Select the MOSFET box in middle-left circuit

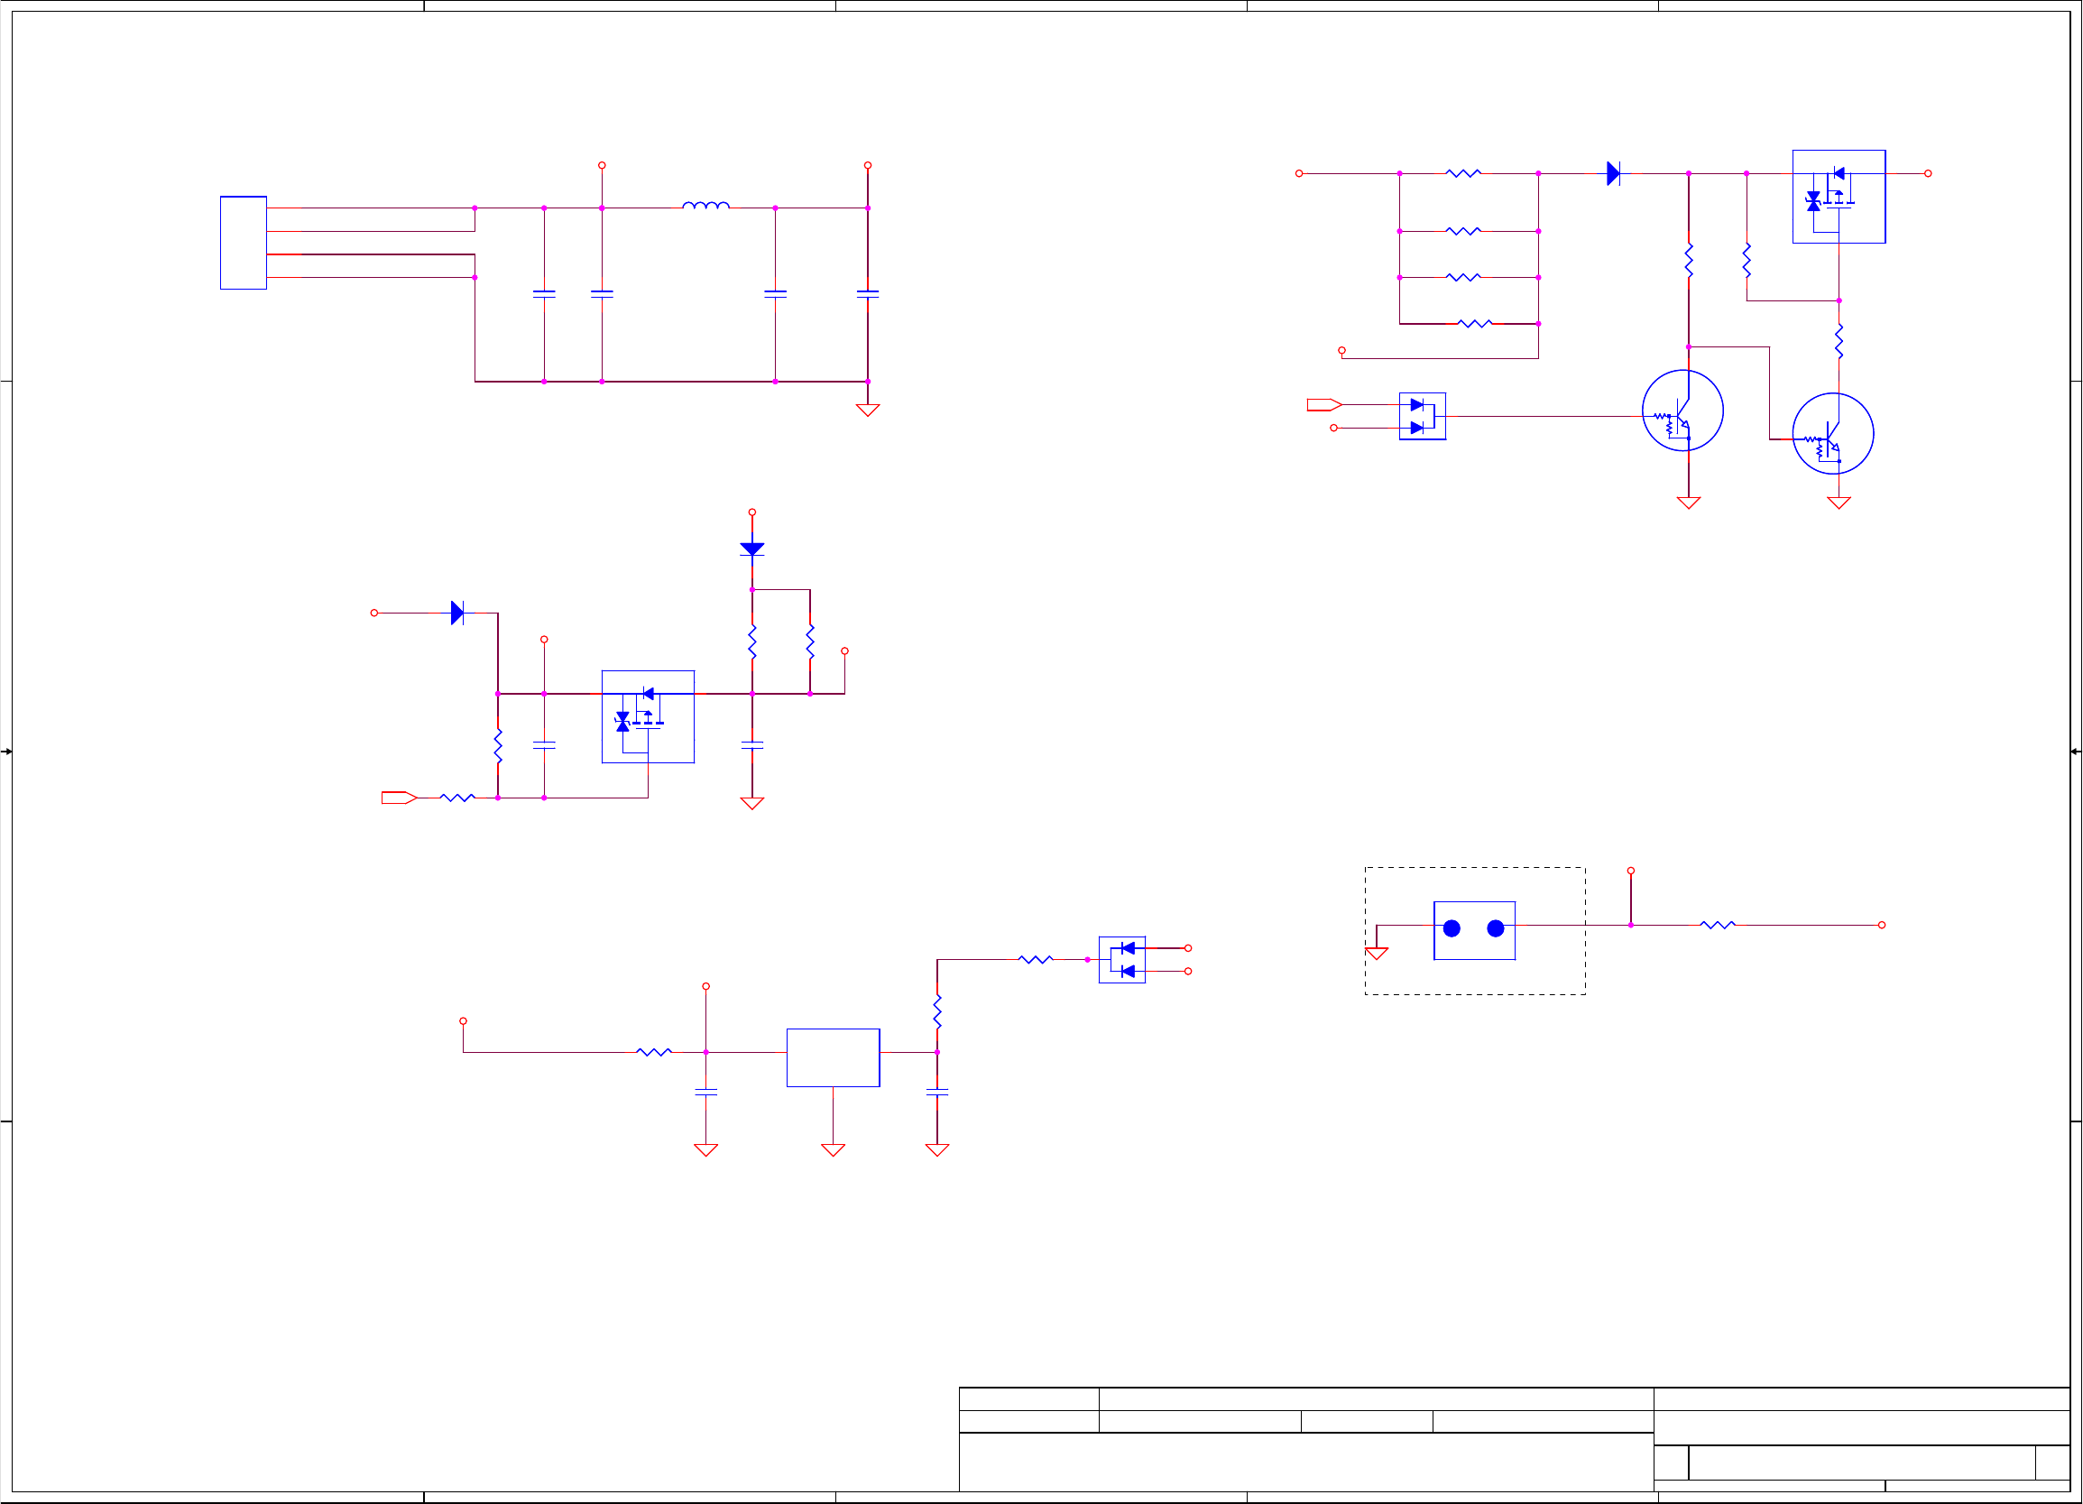648,716
